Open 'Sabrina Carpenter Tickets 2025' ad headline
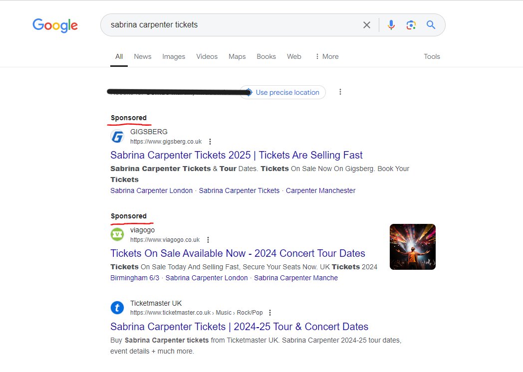The width and height of the screenshot is (523, 372). pos(236,155)
